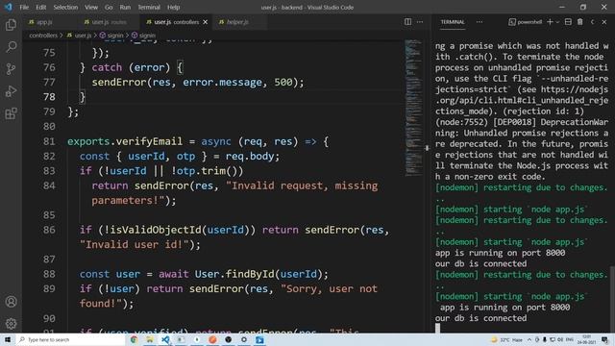Kill the terminal with trash icon
Viewport: 615px width, 346px height.
tap(580, 22)
